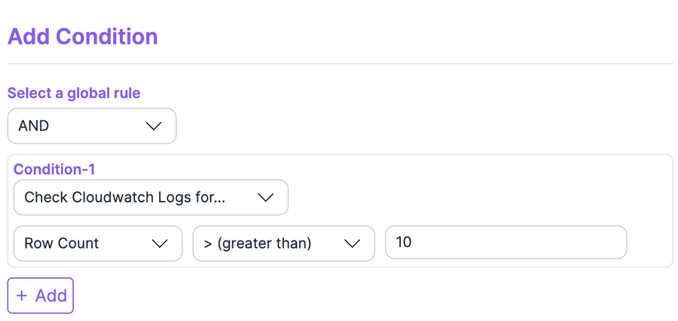Expand the Check Cloudwatch Logs task dropdown
Image resolution: width=678 pixels, height=321 pixels.
click(x=151, y=197)
